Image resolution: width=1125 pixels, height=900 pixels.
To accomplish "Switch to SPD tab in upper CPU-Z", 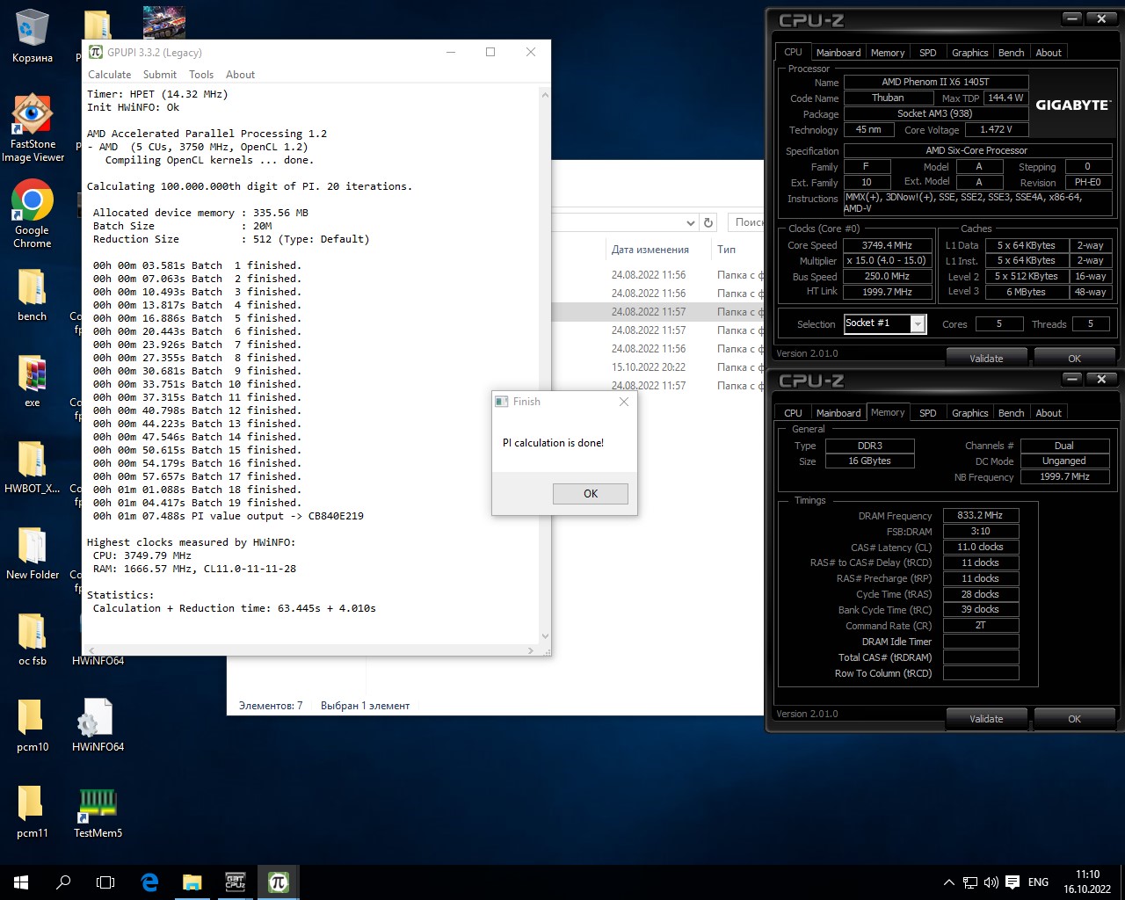I will tap(928, 53).
